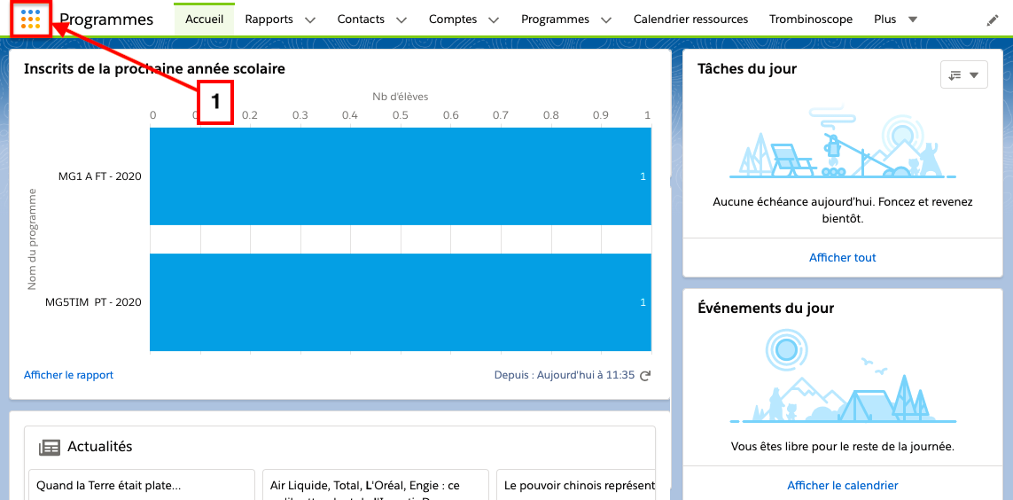1013x500 pixels.
Task: Open the App Launcher dots icon
Action: tap(31, 20)
